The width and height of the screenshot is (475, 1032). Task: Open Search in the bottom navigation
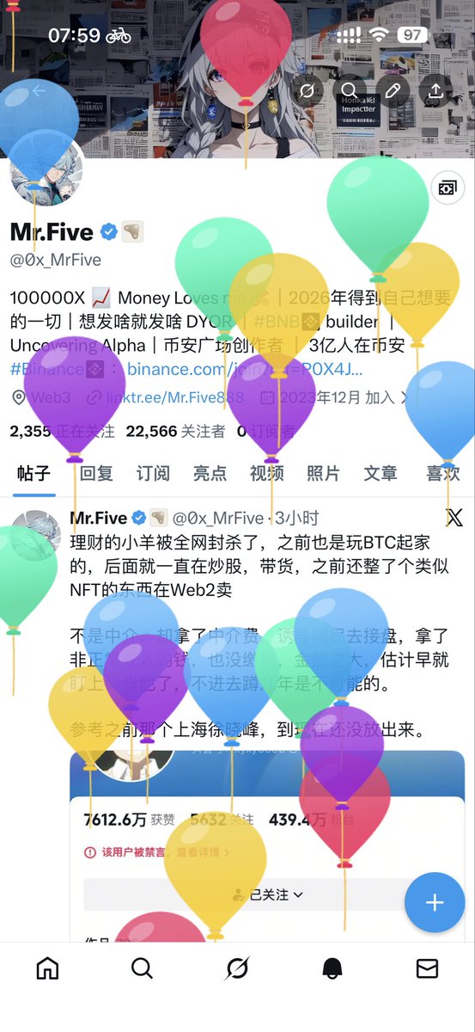[x=143, y=968]
